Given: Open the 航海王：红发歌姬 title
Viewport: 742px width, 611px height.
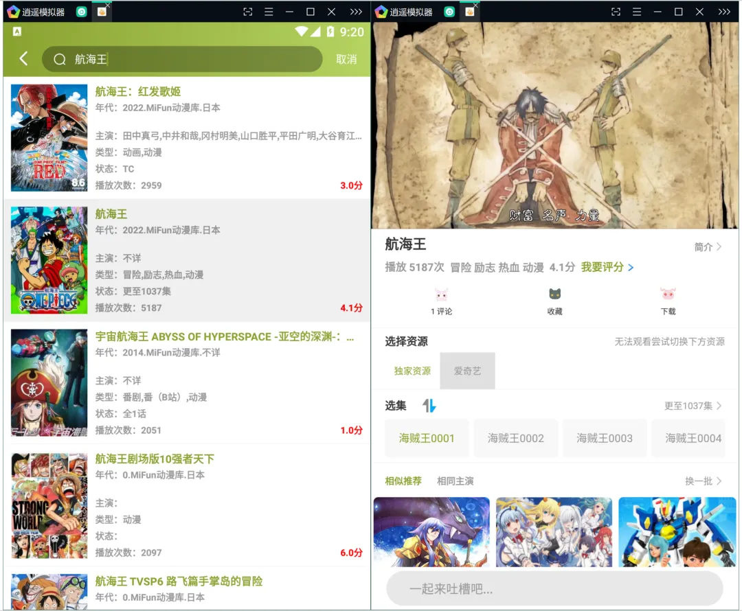Looking at the screenshot, I should pyautogui.click(x=138, y=91).
